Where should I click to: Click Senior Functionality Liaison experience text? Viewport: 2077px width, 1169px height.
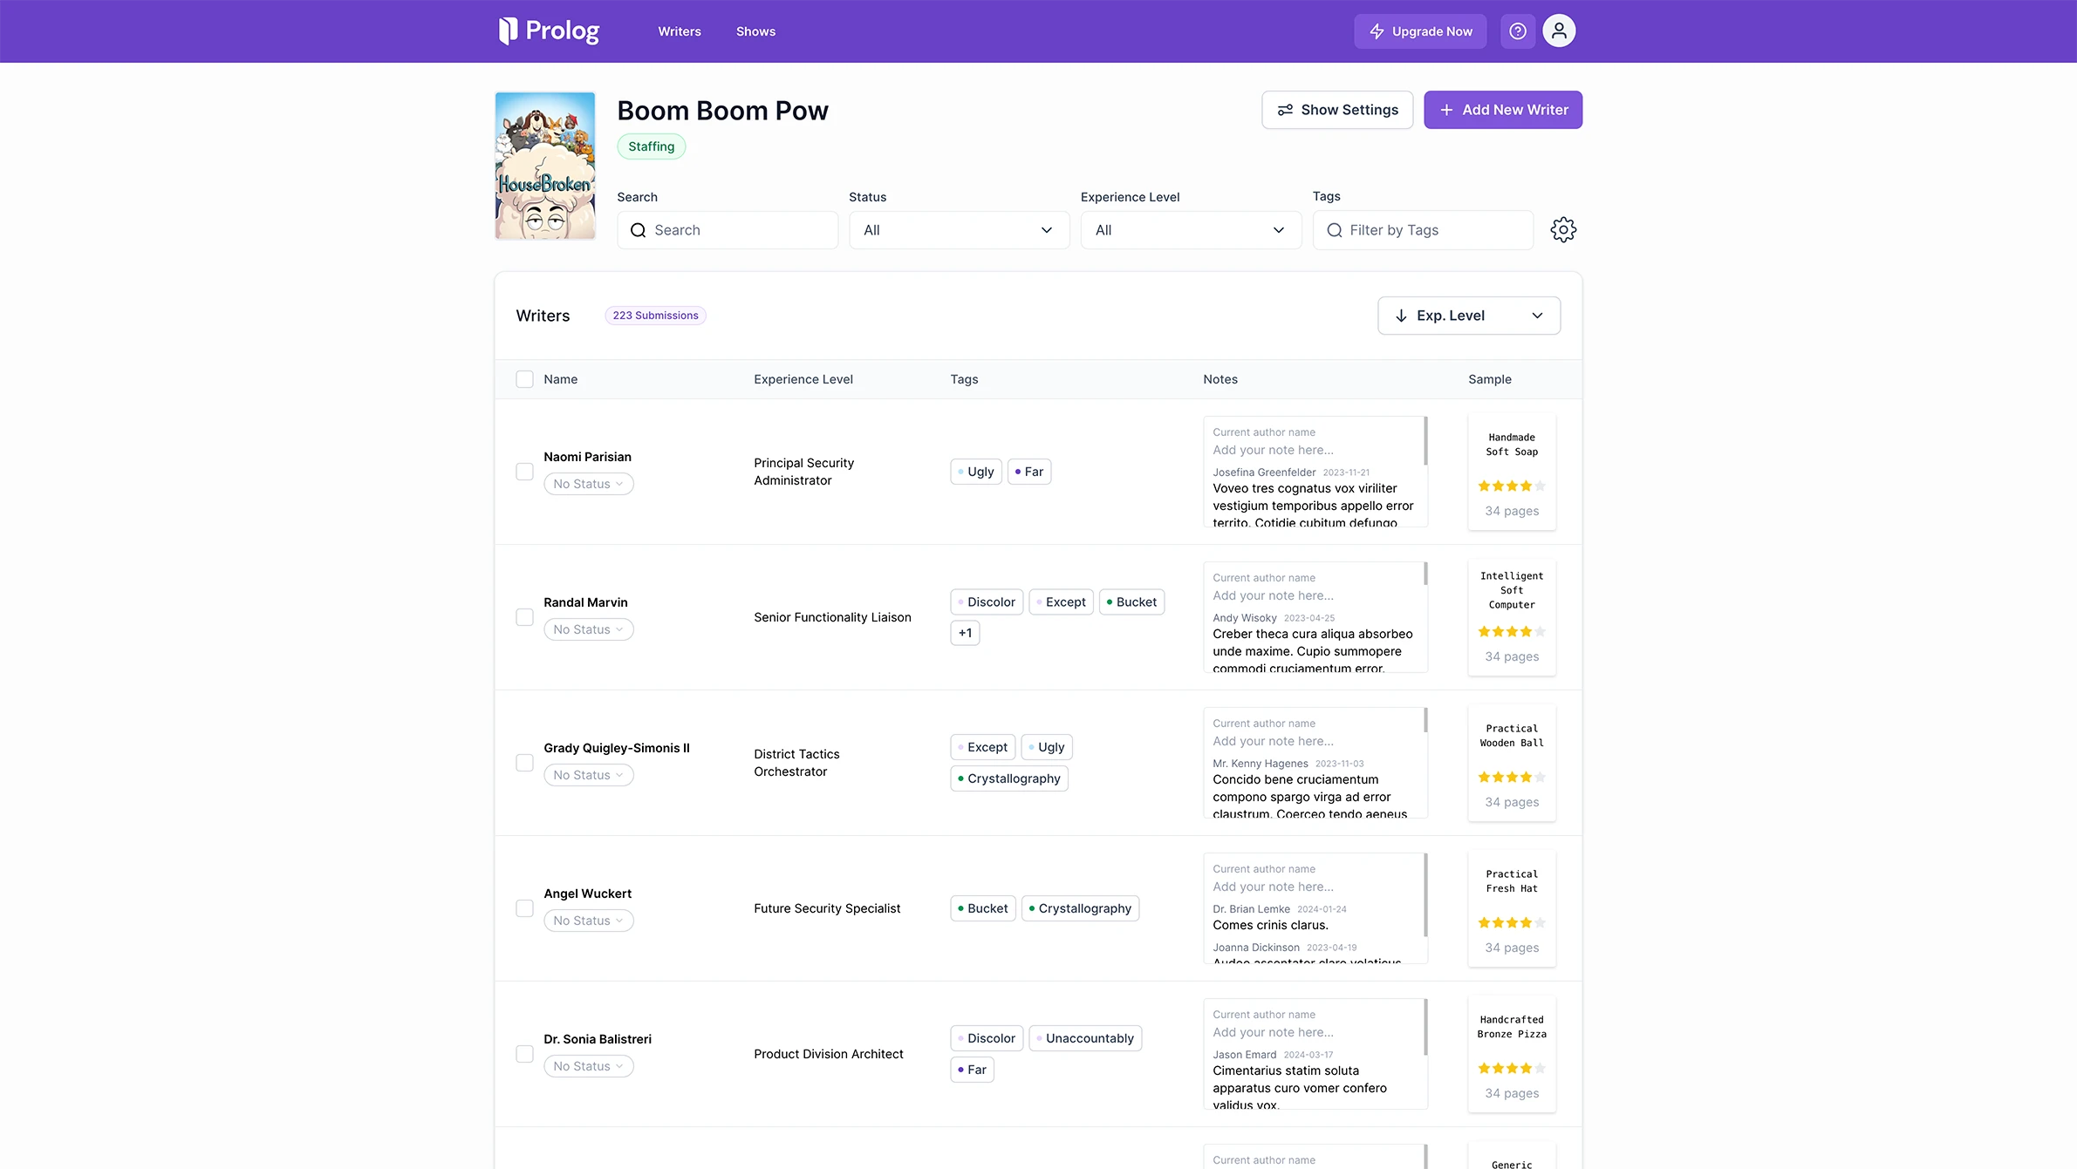832,617
